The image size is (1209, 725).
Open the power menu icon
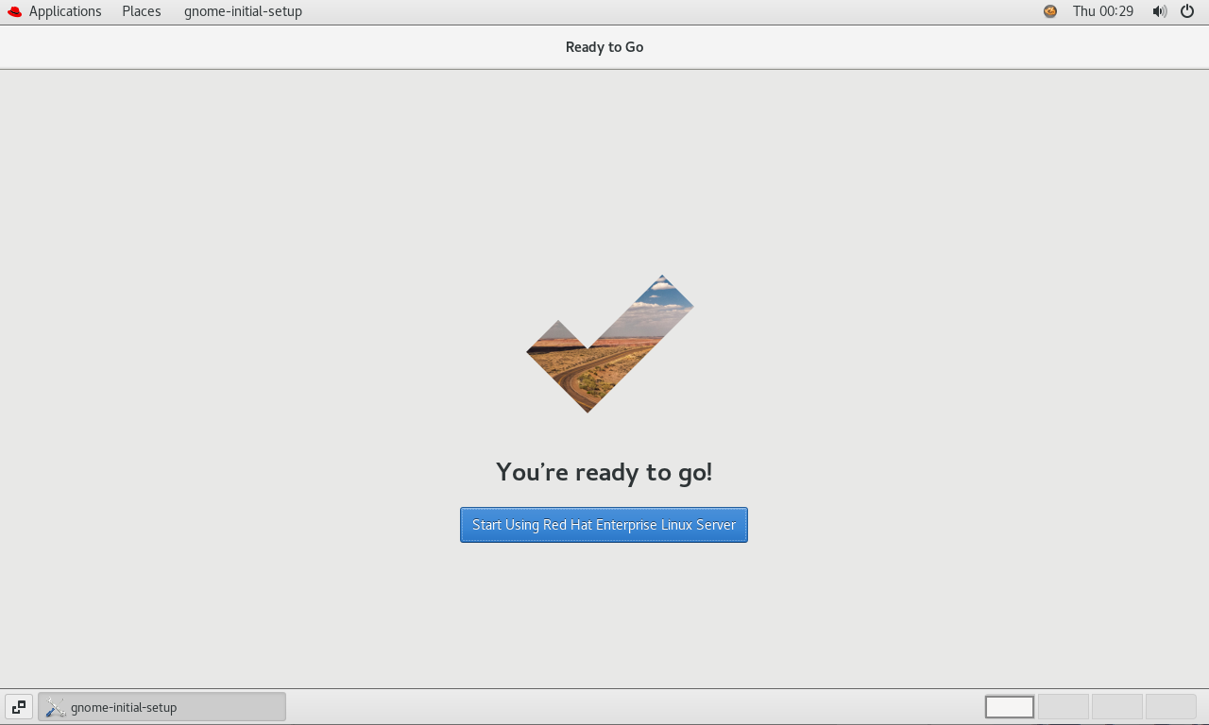(1187, 11)
